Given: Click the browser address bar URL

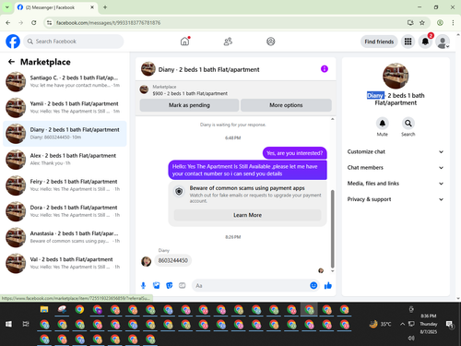Looking at the screenshot, I should coord(108,23).
